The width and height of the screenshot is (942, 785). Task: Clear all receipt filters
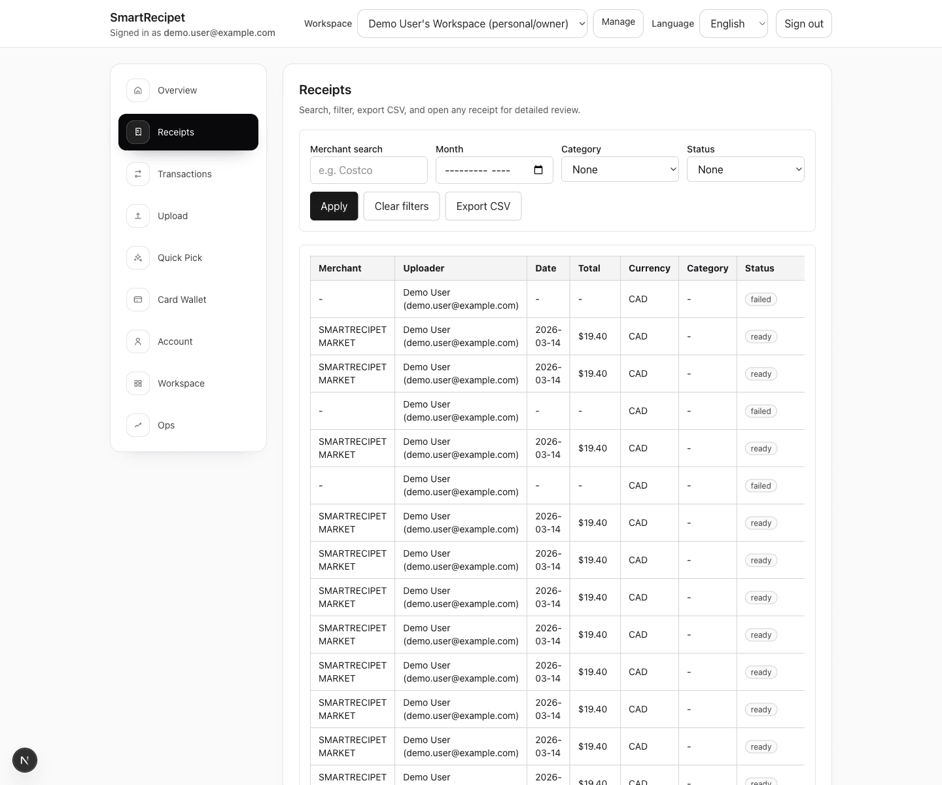[401, 206]
